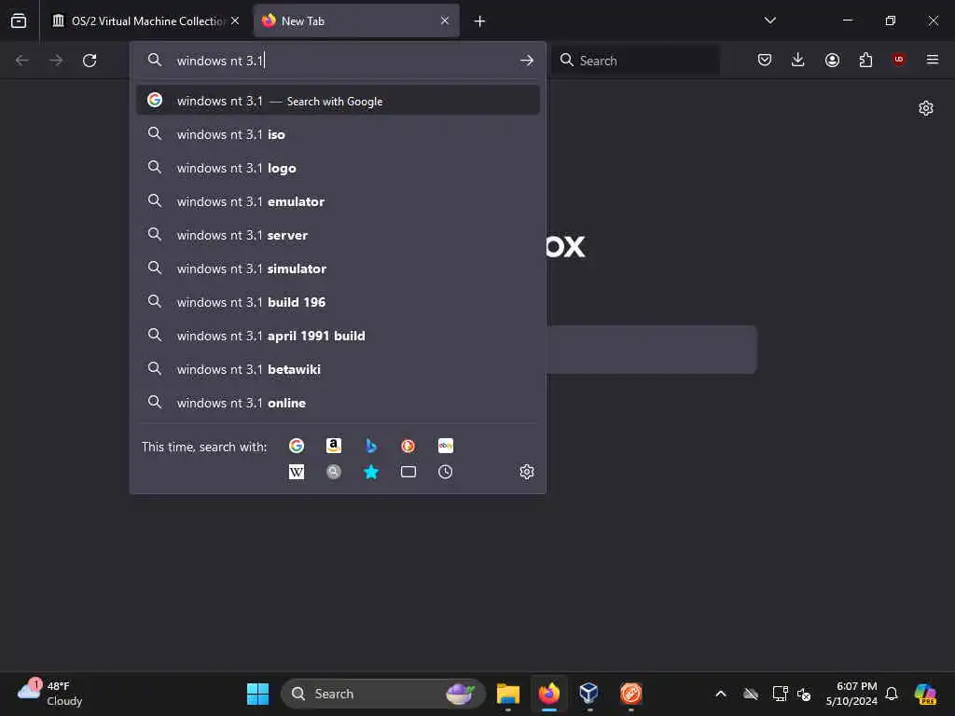Open the Windows Start menu
The height and width of the screenshot is (716, 955).
pyautogui.click(x=257, y=694)
